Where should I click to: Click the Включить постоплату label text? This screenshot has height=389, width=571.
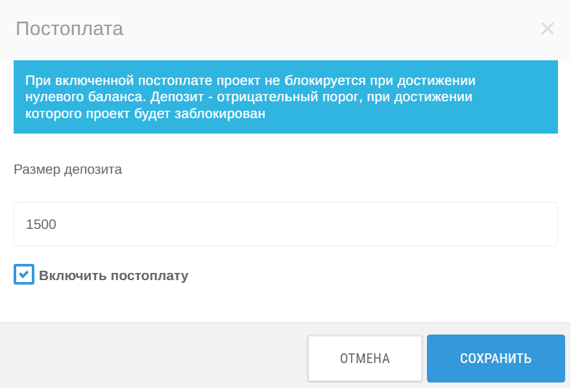click(x=114, y=276)
